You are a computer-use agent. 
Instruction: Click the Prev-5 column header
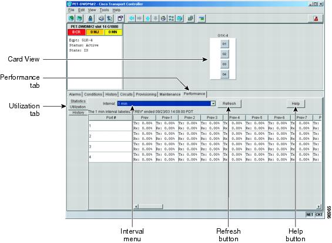tap(257, 118)
